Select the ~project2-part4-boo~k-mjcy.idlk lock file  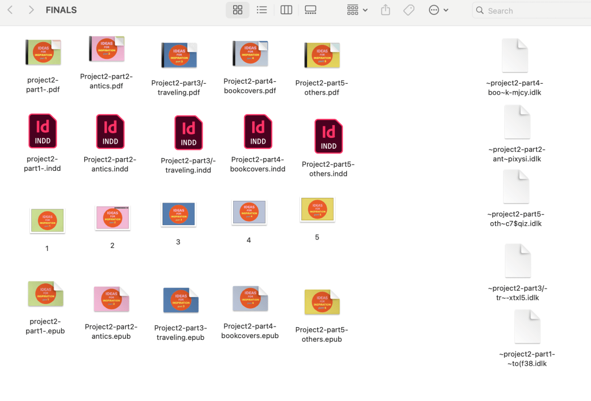click(515, 55)
